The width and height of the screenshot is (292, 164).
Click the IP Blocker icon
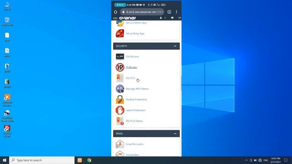[x=120, y=67]
